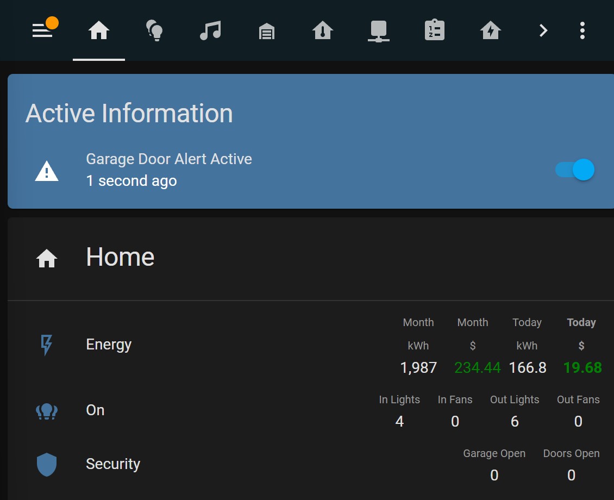Image resolution: width=614 pixels, height=500 pixels.
Task: Open the calendar schedule tab icon
Action: pos(434,31)
